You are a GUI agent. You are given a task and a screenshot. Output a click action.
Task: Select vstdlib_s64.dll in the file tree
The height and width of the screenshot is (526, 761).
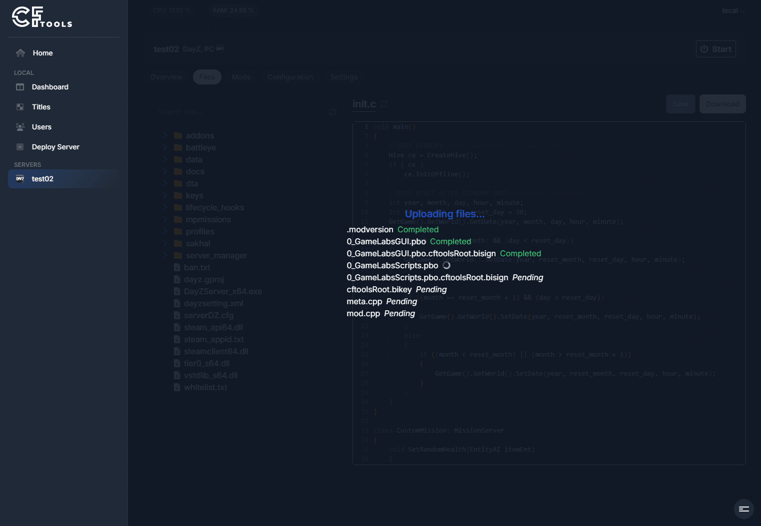[210, 375]
